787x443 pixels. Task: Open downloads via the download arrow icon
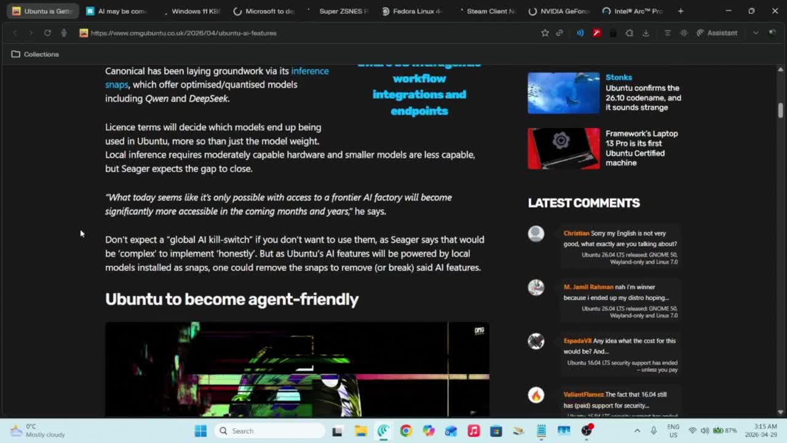click(x=646, y=33)
